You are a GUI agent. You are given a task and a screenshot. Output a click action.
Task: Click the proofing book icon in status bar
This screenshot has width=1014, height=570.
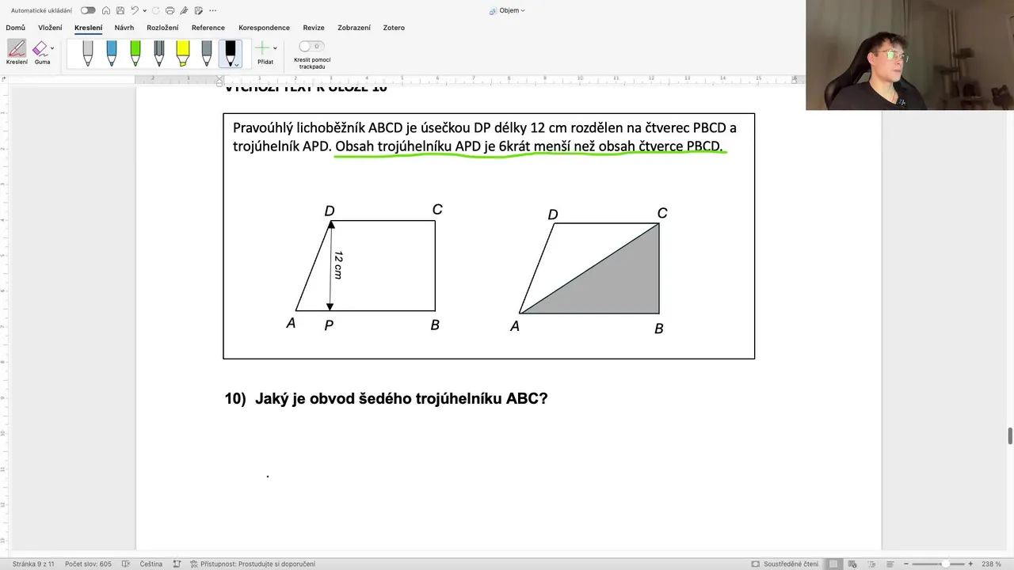tap(125, 564)
